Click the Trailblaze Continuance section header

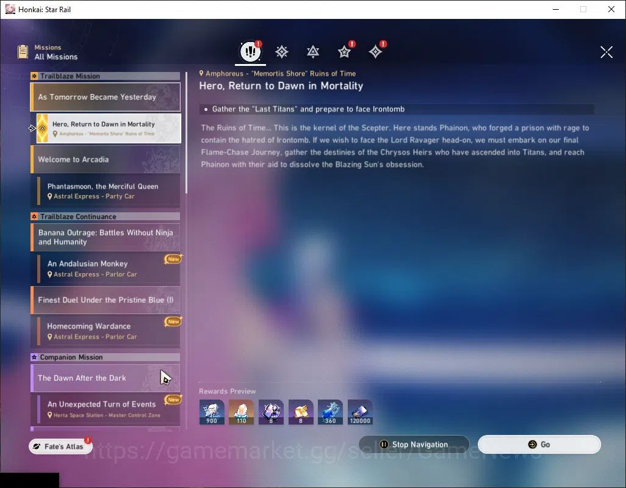pyautogui.click(x=106, y=217)
